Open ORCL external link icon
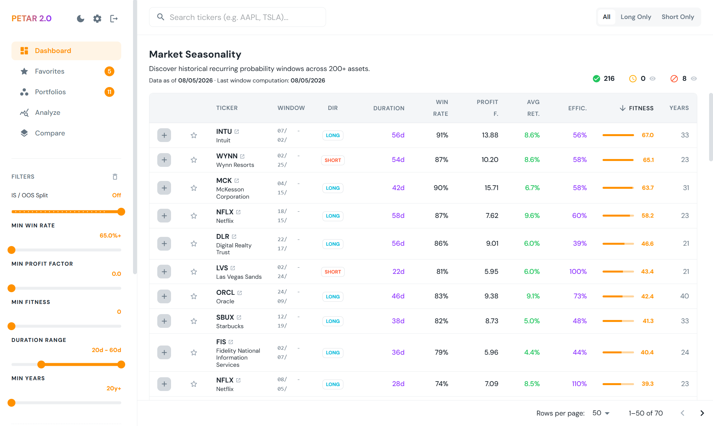713x426 pixels. pyautogui.click(x=240, y=293)
